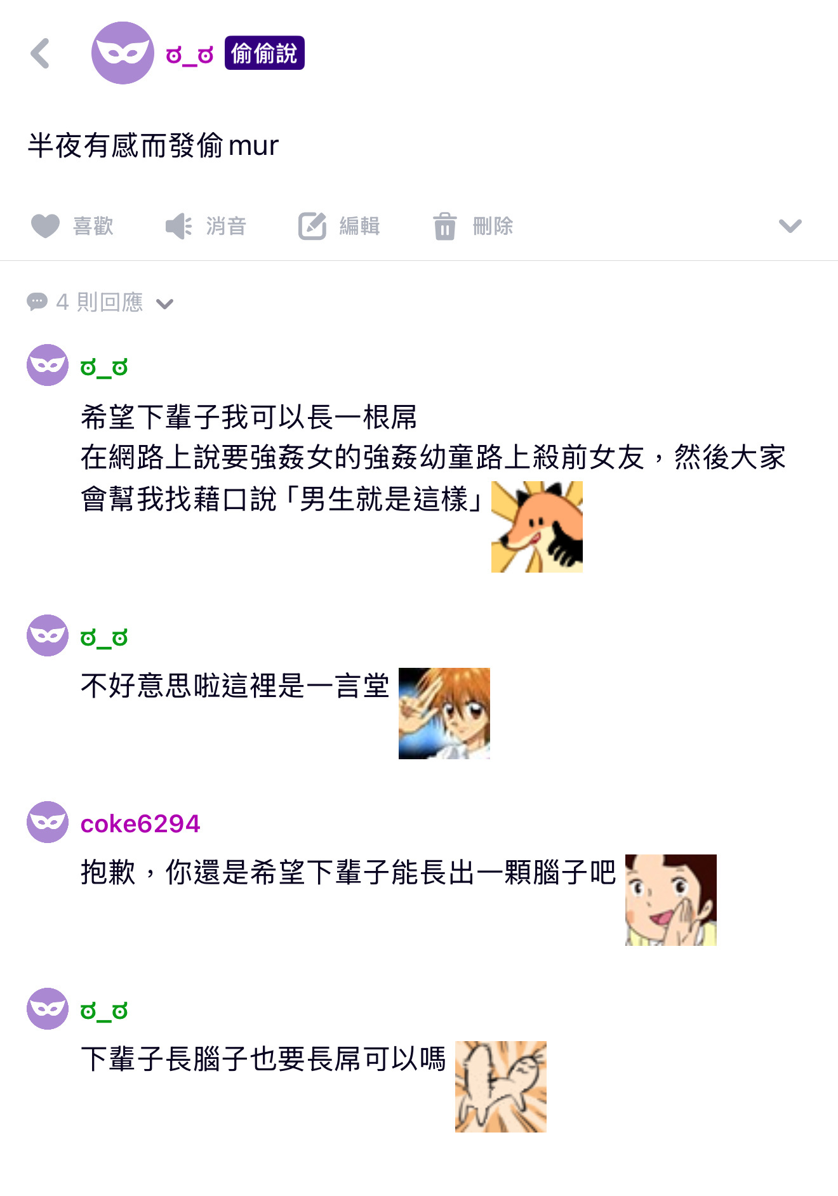The height and width of the screenshot is (1196, 838).
Task: Select the post text 半夜有感而發偷 mur
Action: coord(153,146)
